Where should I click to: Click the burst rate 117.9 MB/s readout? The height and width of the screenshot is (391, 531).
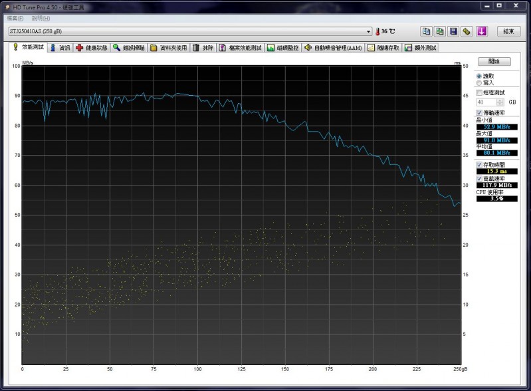pos(497,185)
